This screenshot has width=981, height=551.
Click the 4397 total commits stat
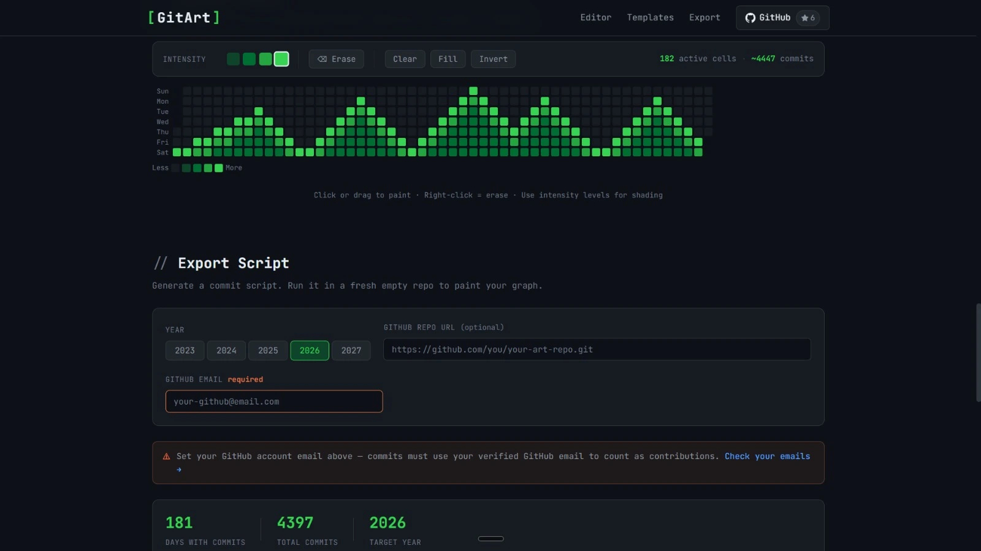307,530
